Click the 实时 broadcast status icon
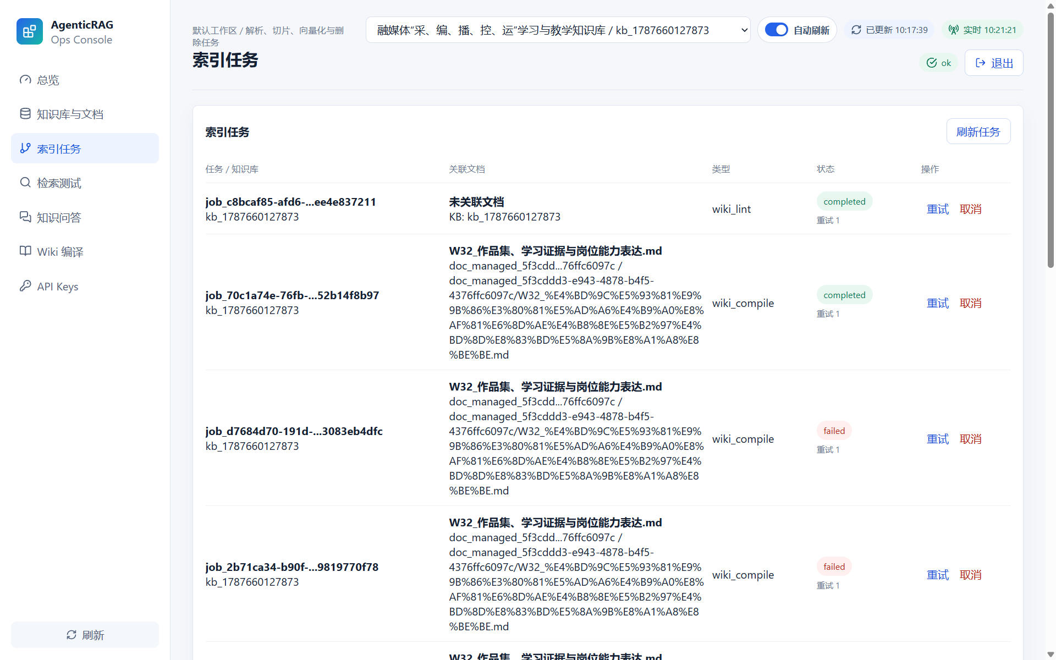The width and height of the screenshot is (1056, 660). tap(954, 30)
